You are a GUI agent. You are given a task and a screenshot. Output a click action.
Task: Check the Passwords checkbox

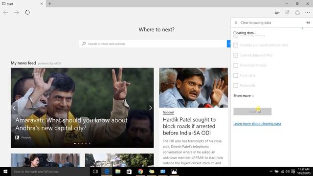(236, 86)
